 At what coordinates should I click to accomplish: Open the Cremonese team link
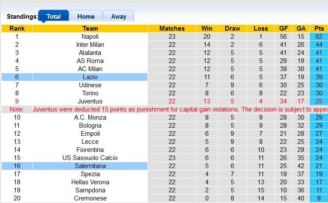tap(90, 198)
